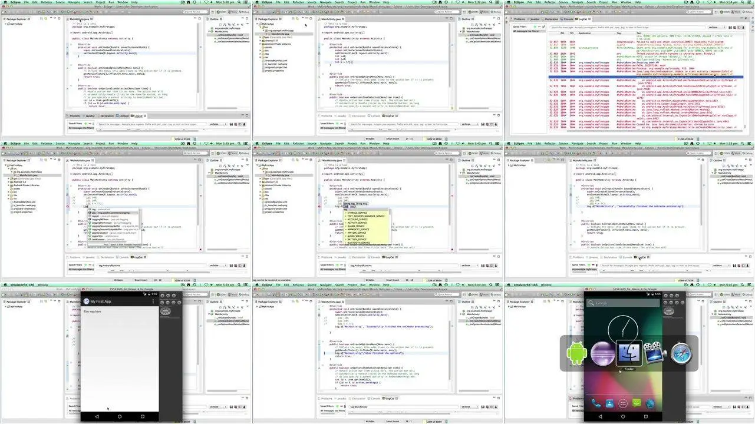Open the Refactor menu in the 5:32 pm frame

(298, 2)
